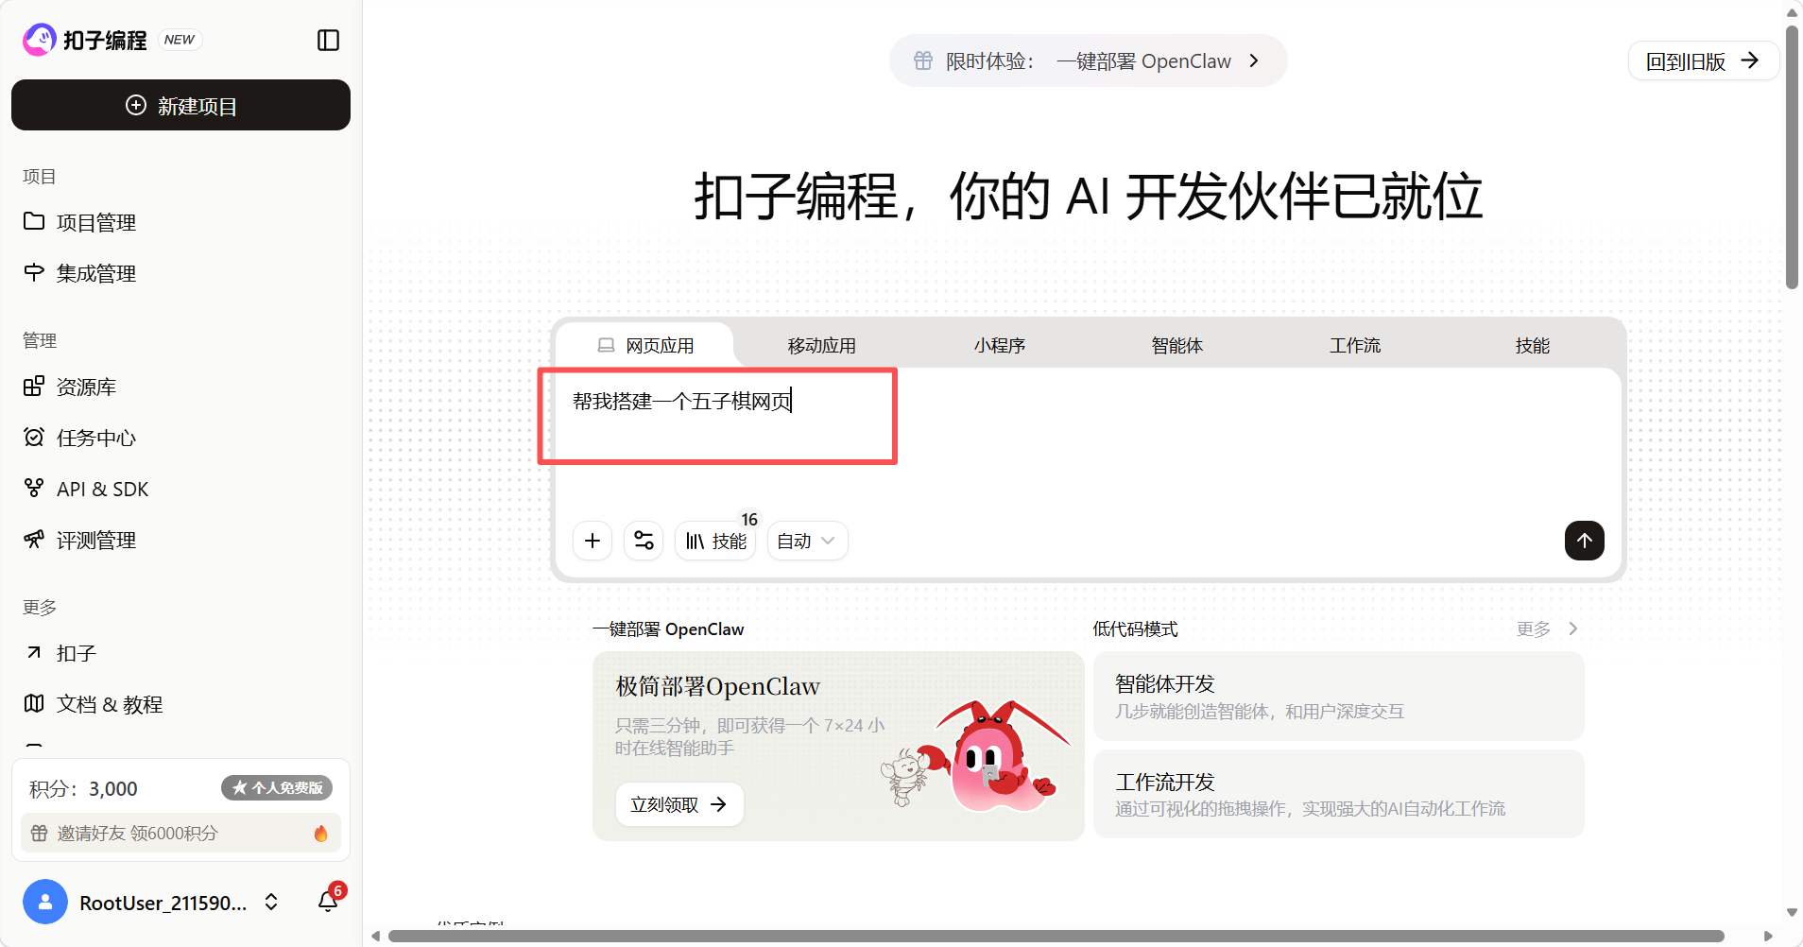Click the flame icon in invite banner
This screenshot has height=947, width=1803.
coord(320,833)
